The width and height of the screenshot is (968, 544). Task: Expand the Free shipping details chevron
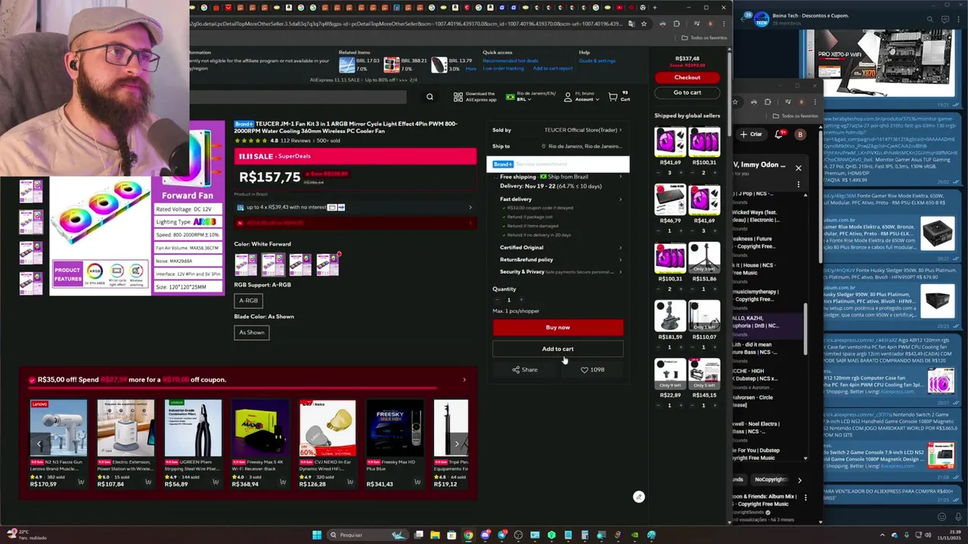[x=621, y=177]
